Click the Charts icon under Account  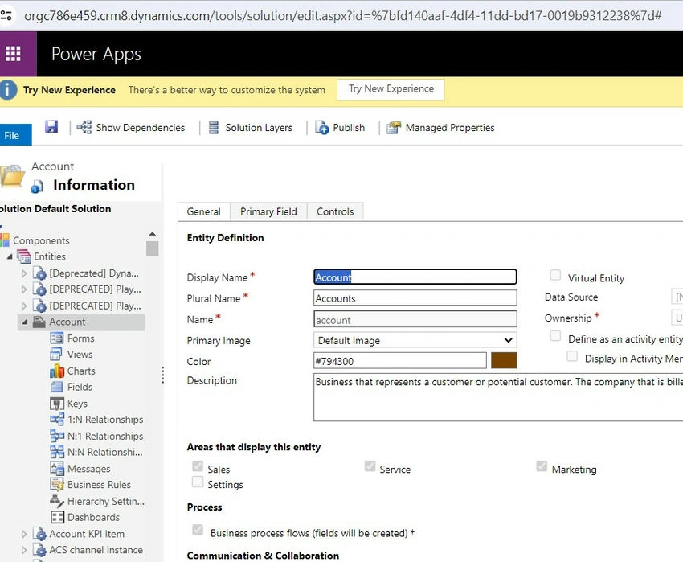(x=56, y=371)
